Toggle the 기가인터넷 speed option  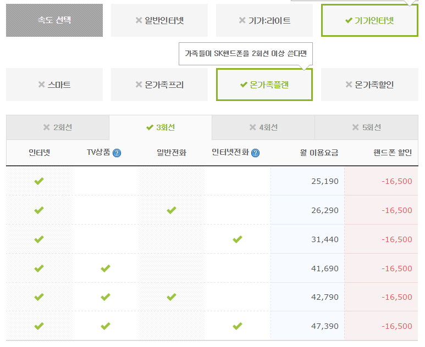[x=369, y=20]
